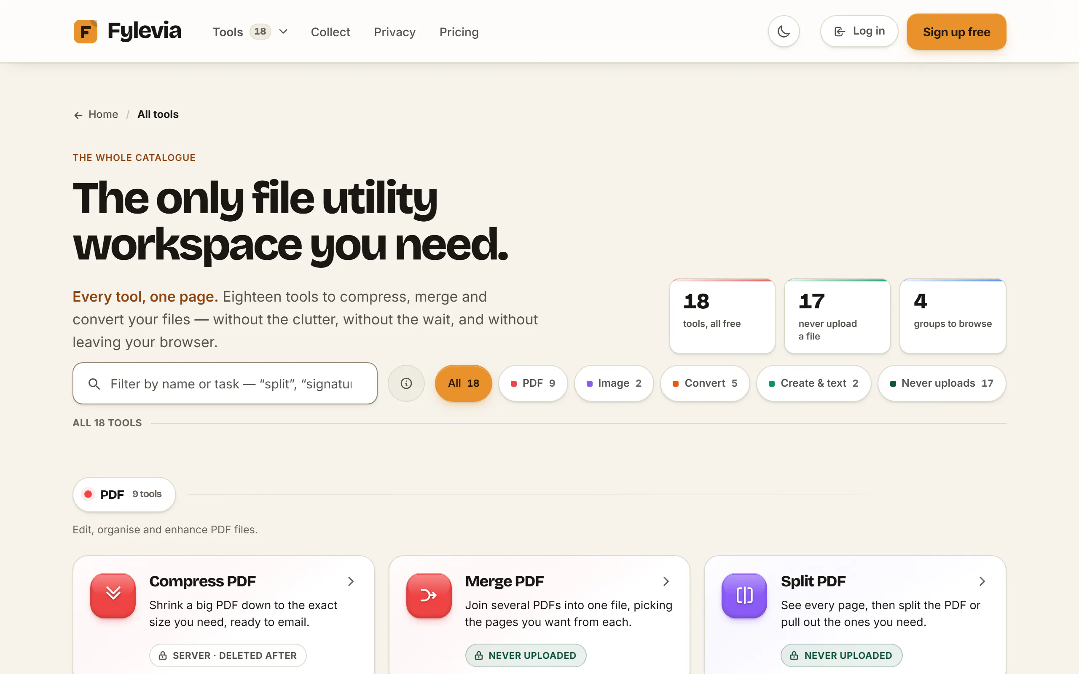Click the lock icon on Merge PDF badge
The image size is (1079, 674).
[478, 655]
